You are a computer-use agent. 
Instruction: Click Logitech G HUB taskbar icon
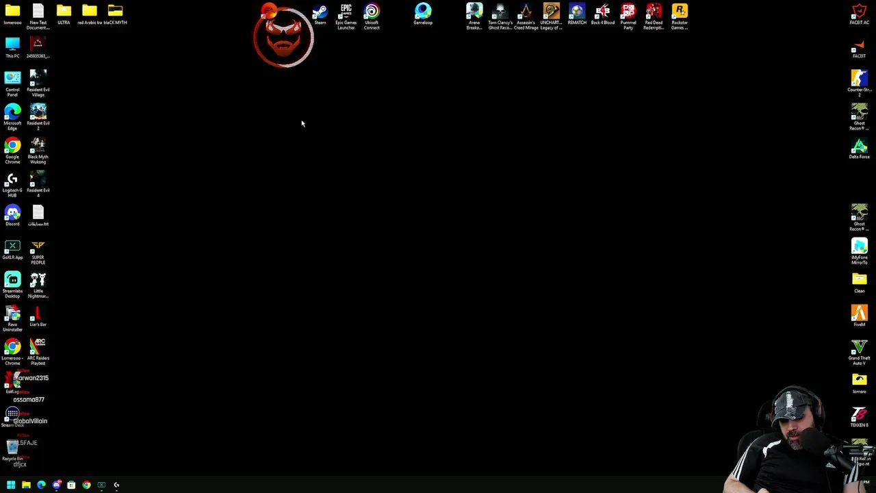116,485
